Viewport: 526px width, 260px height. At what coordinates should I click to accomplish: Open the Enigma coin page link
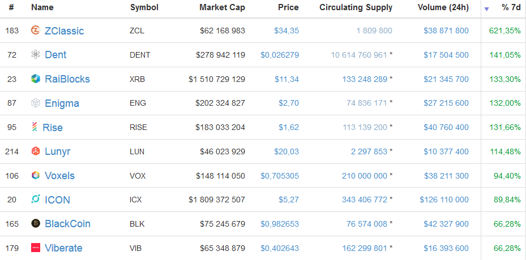point(62,103)
